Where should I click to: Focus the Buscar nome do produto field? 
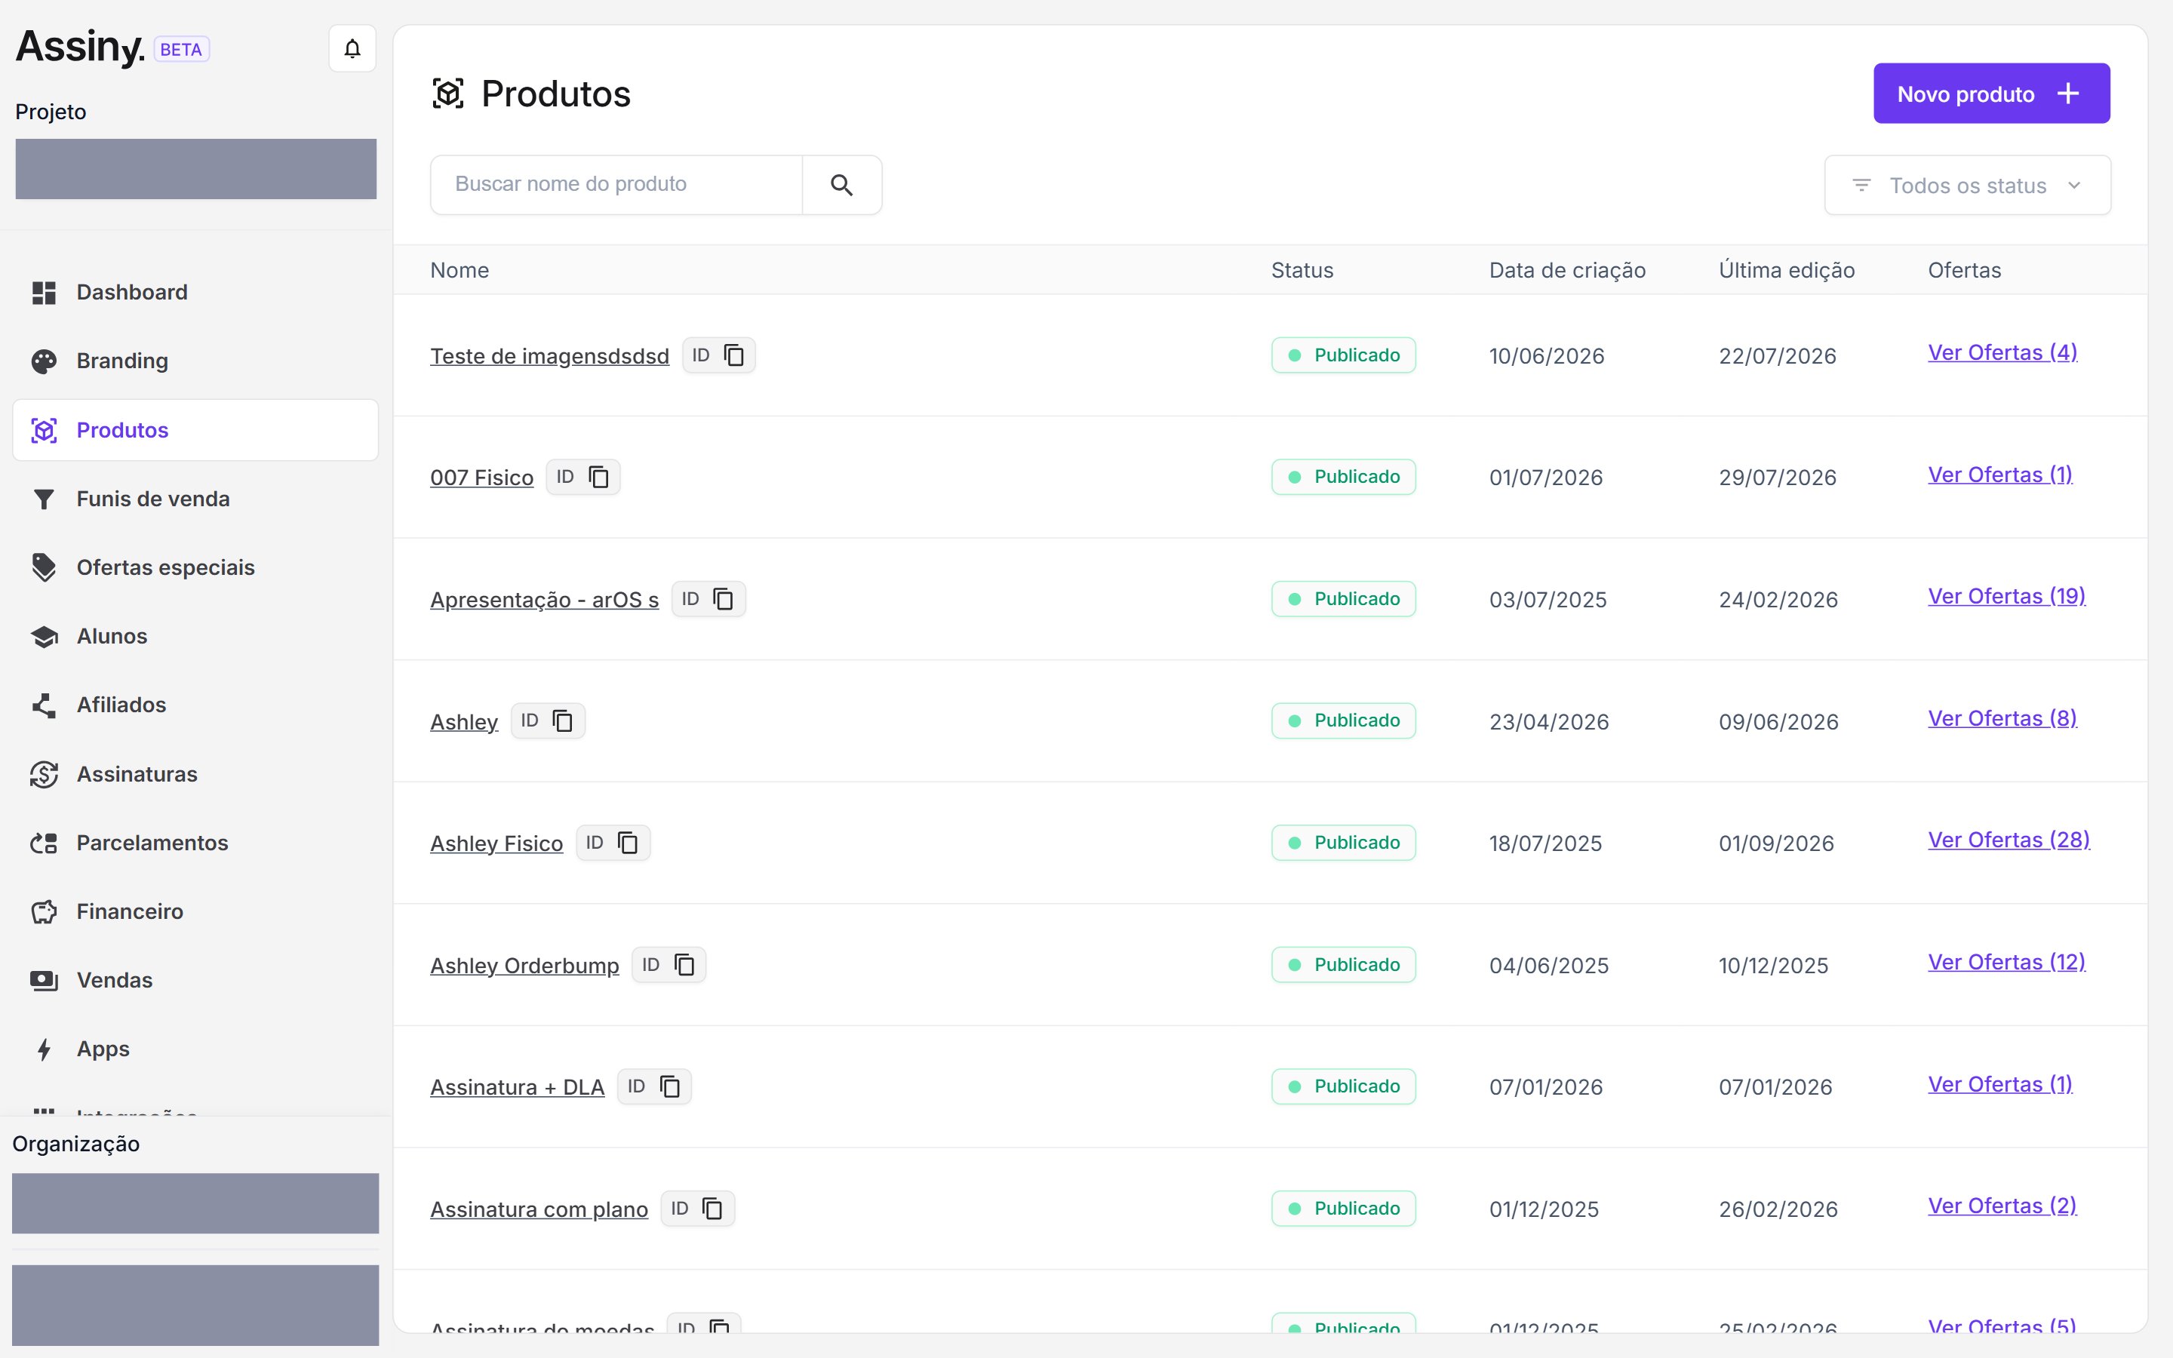coord(616,185)
